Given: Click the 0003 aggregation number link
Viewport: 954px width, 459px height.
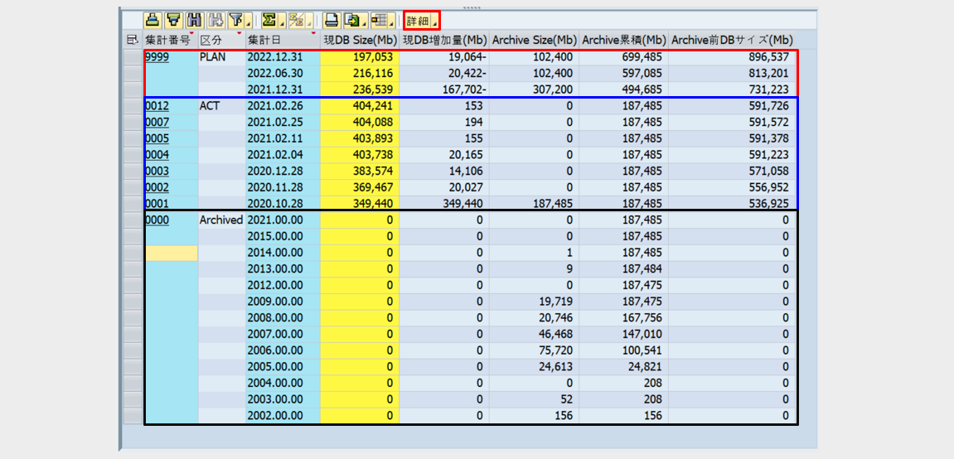Looking at the screenshot, I should coord(156,172).
